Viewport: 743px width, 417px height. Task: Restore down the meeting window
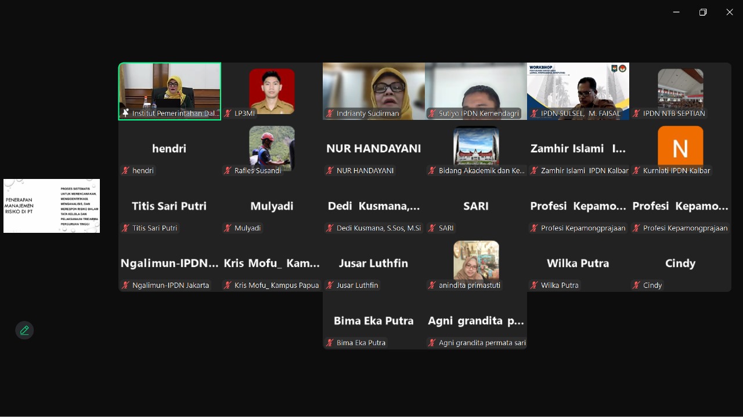pos(703,12)
